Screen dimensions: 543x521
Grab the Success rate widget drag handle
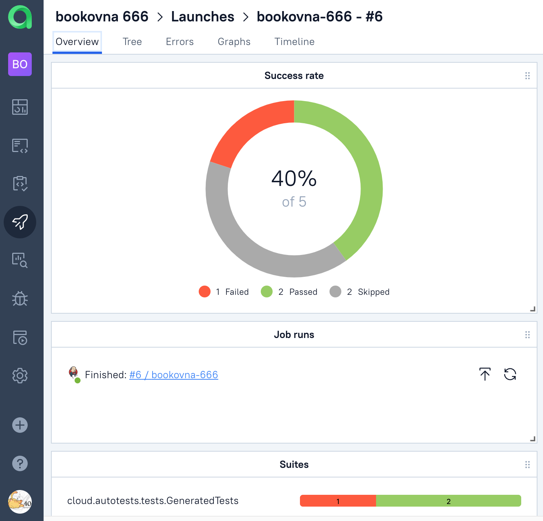click(x=527, y=76)
